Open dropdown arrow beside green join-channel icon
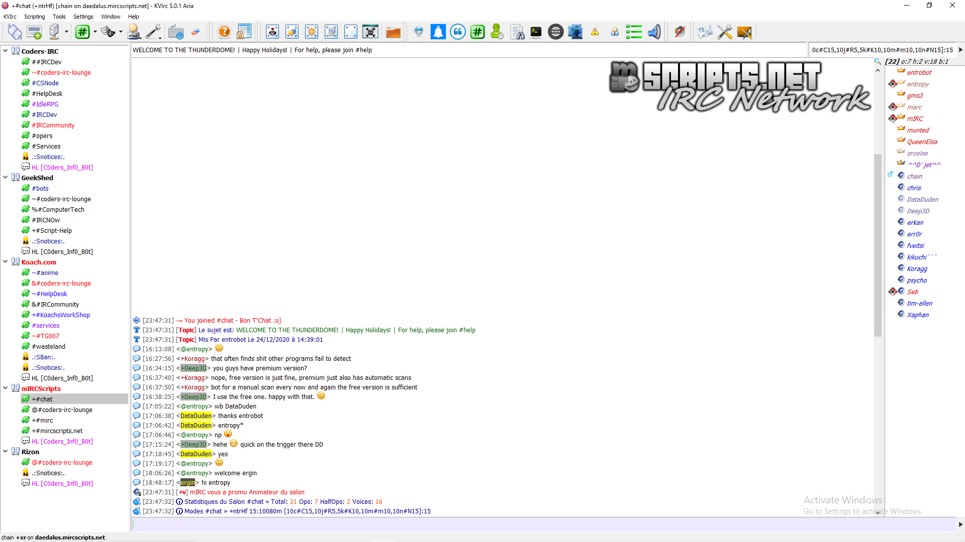Image resolution: width=965 pixels, height=542 pixels. 95,32
